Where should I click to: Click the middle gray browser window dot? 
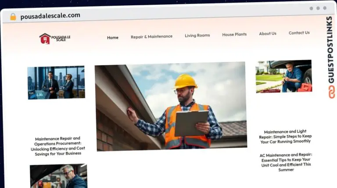coord(318,8)
